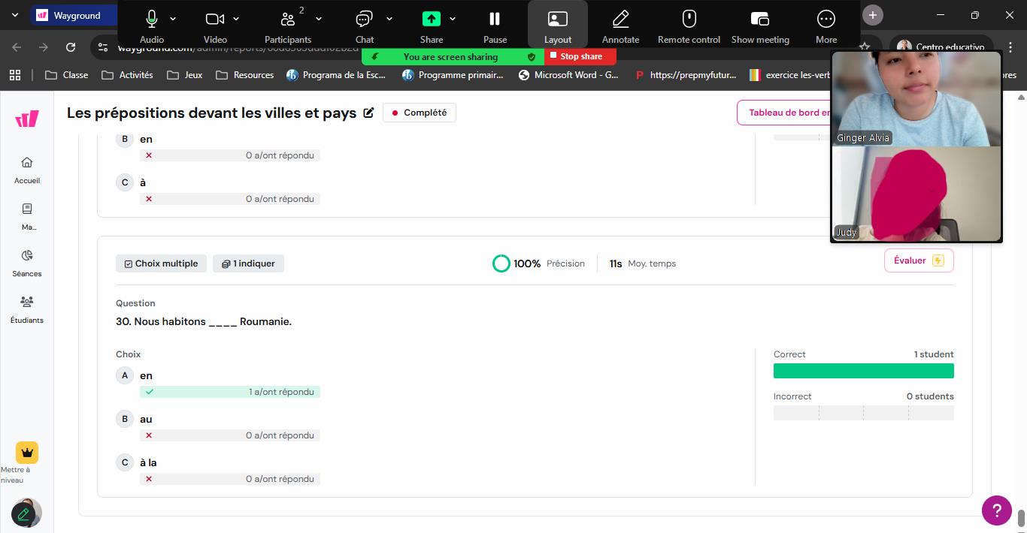1027x533 pixels.
Task: Go to Accueil in the sidebar
Action: (x=27, y=170)
